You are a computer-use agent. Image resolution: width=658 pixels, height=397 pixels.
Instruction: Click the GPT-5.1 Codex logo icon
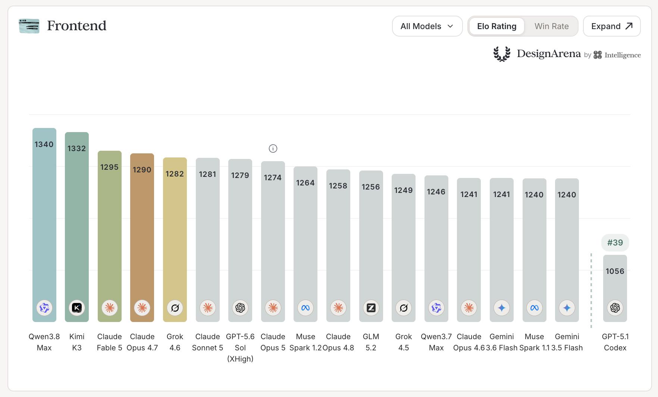615,308
